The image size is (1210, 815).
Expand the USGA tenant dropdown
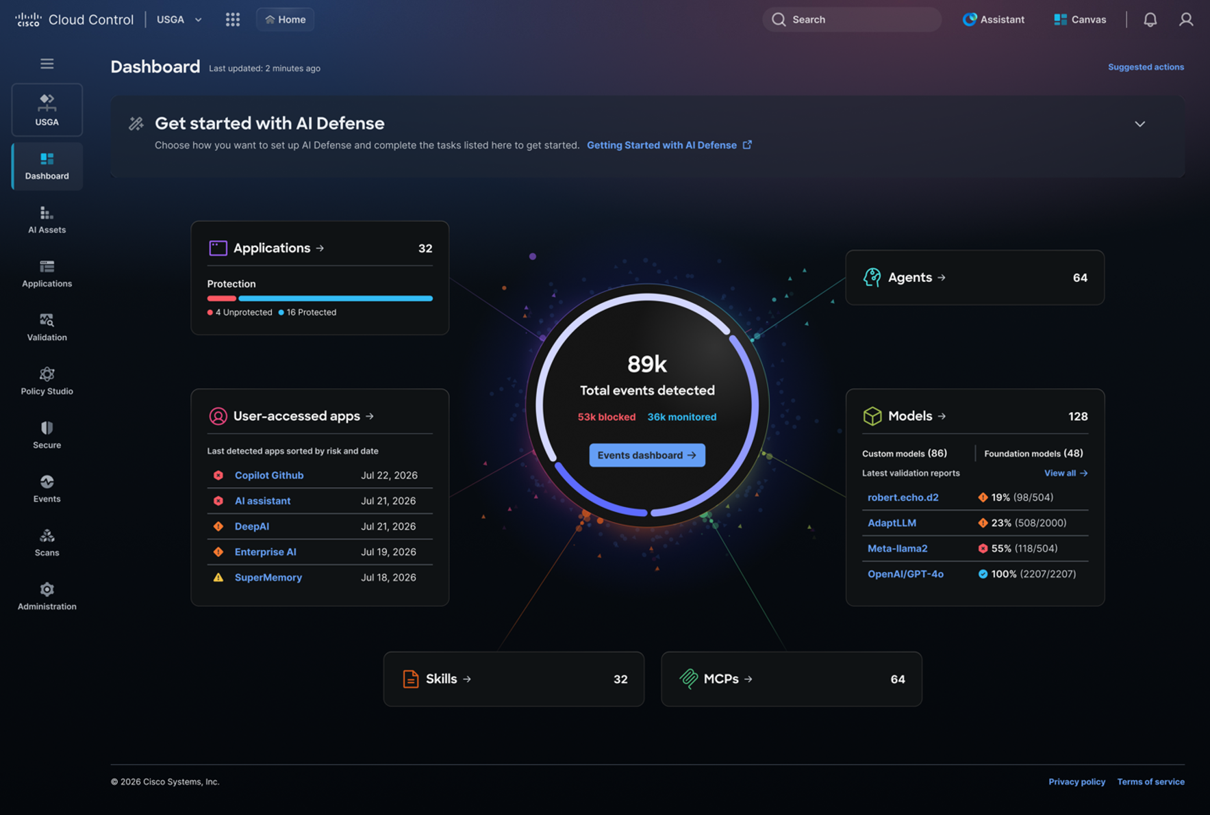pyautogui.click(x=179, y=19)
